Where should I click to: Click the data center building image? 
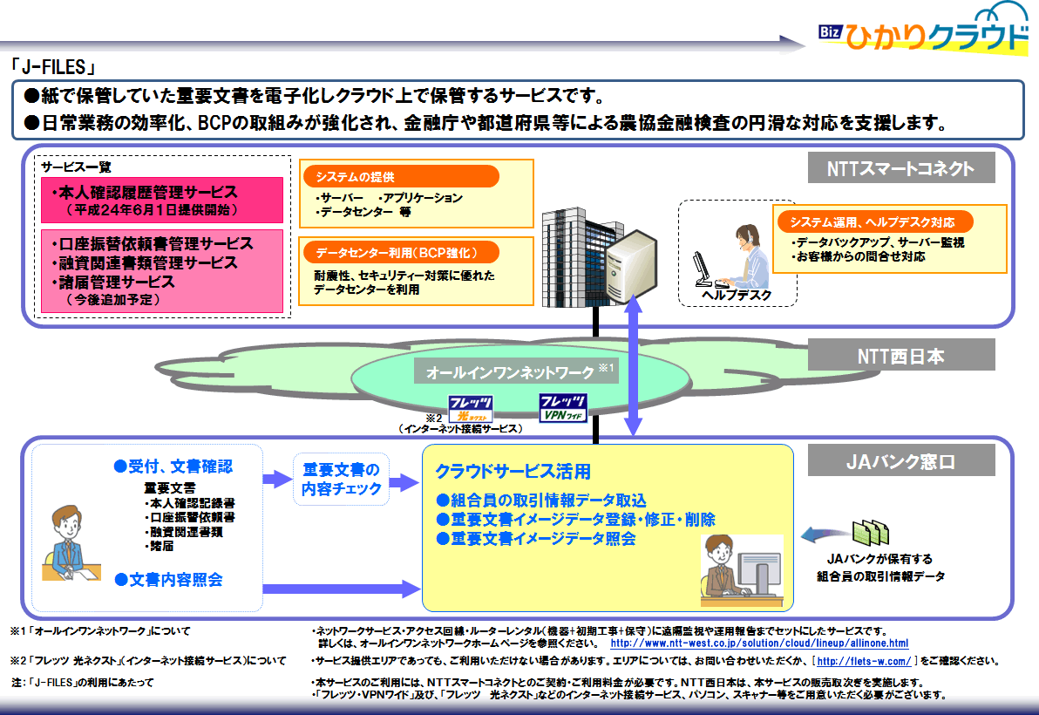click(575, 257)
